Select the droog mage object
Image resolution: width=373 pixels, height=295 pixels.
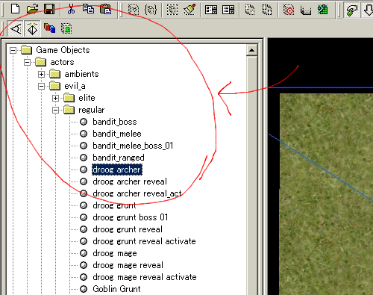115,253
